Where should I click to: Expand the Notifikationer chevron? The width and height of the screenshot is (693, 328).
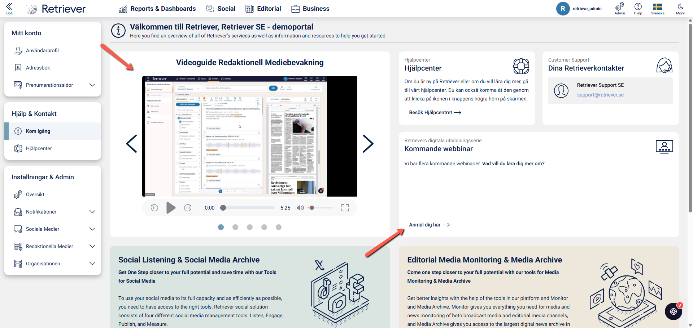(92, 212)
